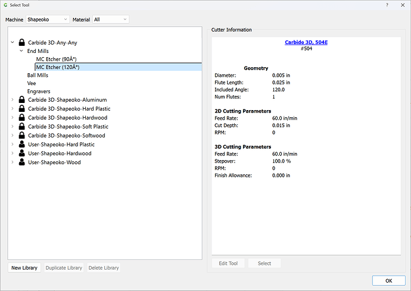The image size is (411, 291).
Task: Open the Machine dropdown showing Shapeoko
Action: click(x=48, y=20)
